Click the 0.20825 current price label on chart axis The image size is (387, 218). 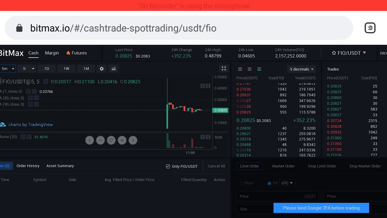220,110
